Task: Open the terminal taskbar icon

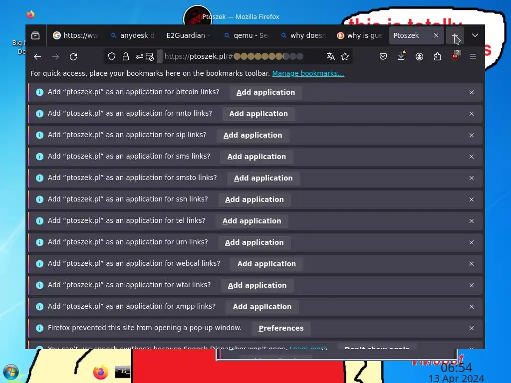Action: pos(123,372)
